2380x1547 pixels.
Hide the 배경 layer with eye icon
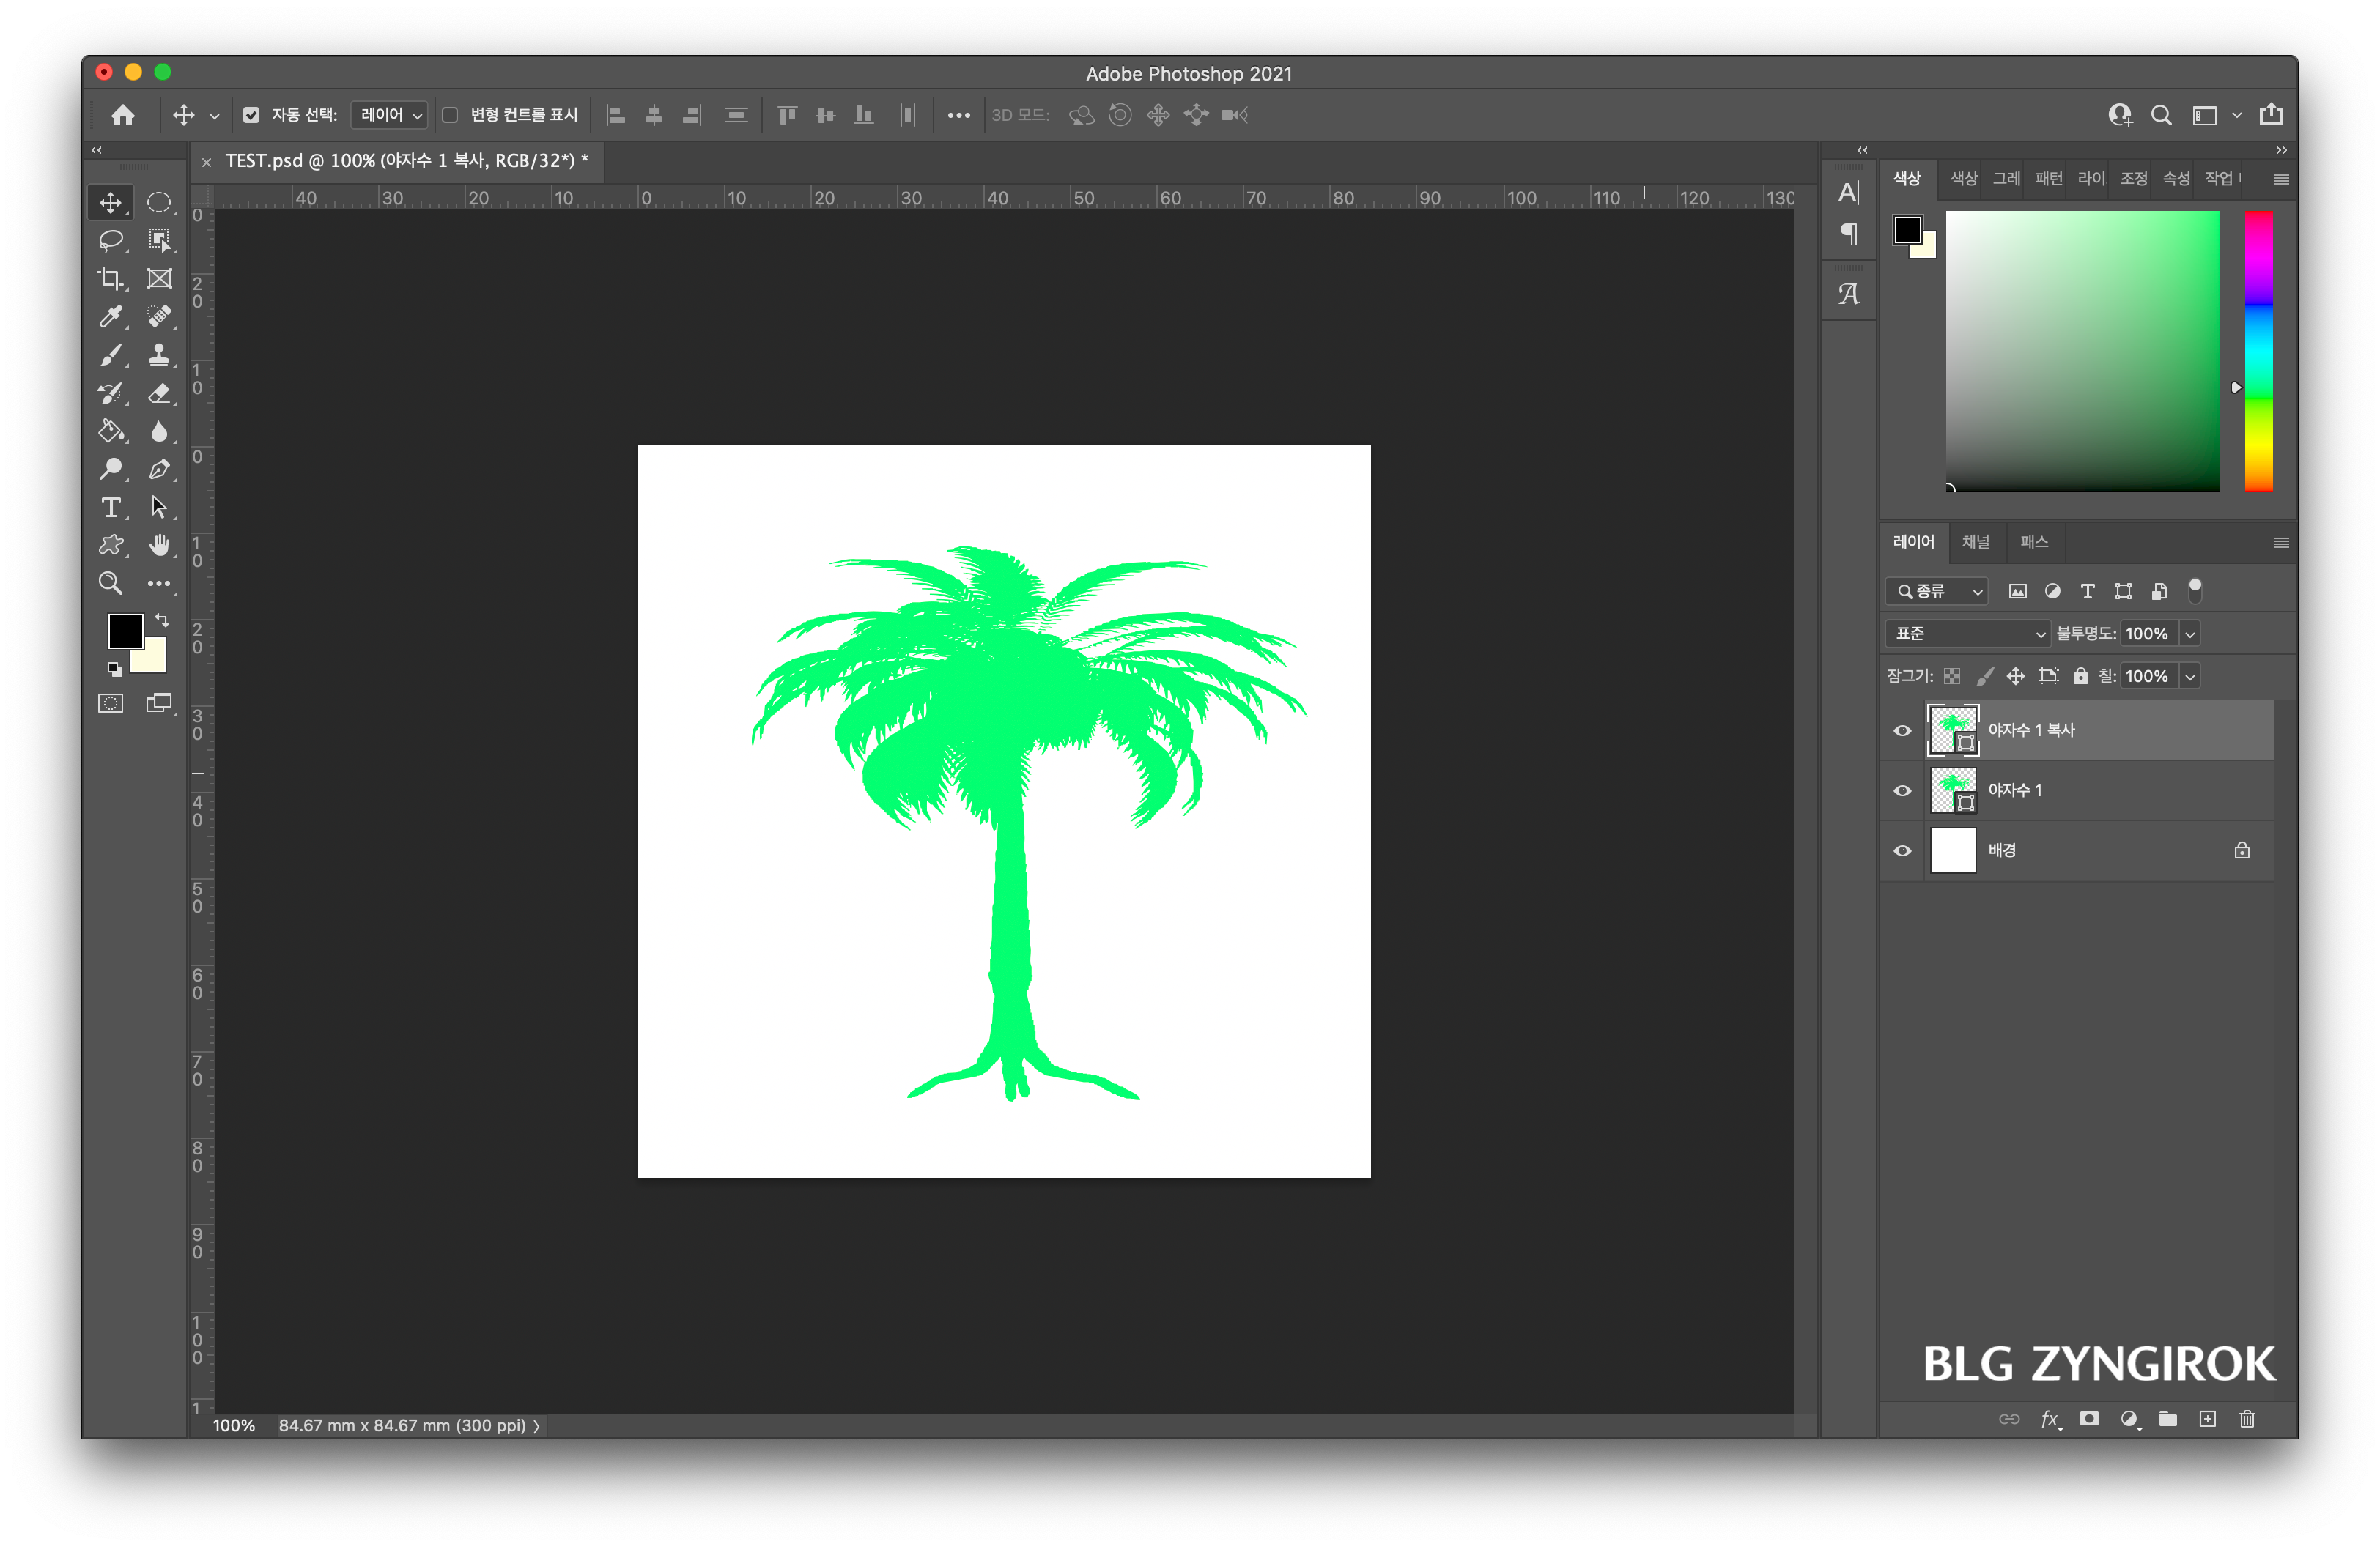(x=1902, y=850)
